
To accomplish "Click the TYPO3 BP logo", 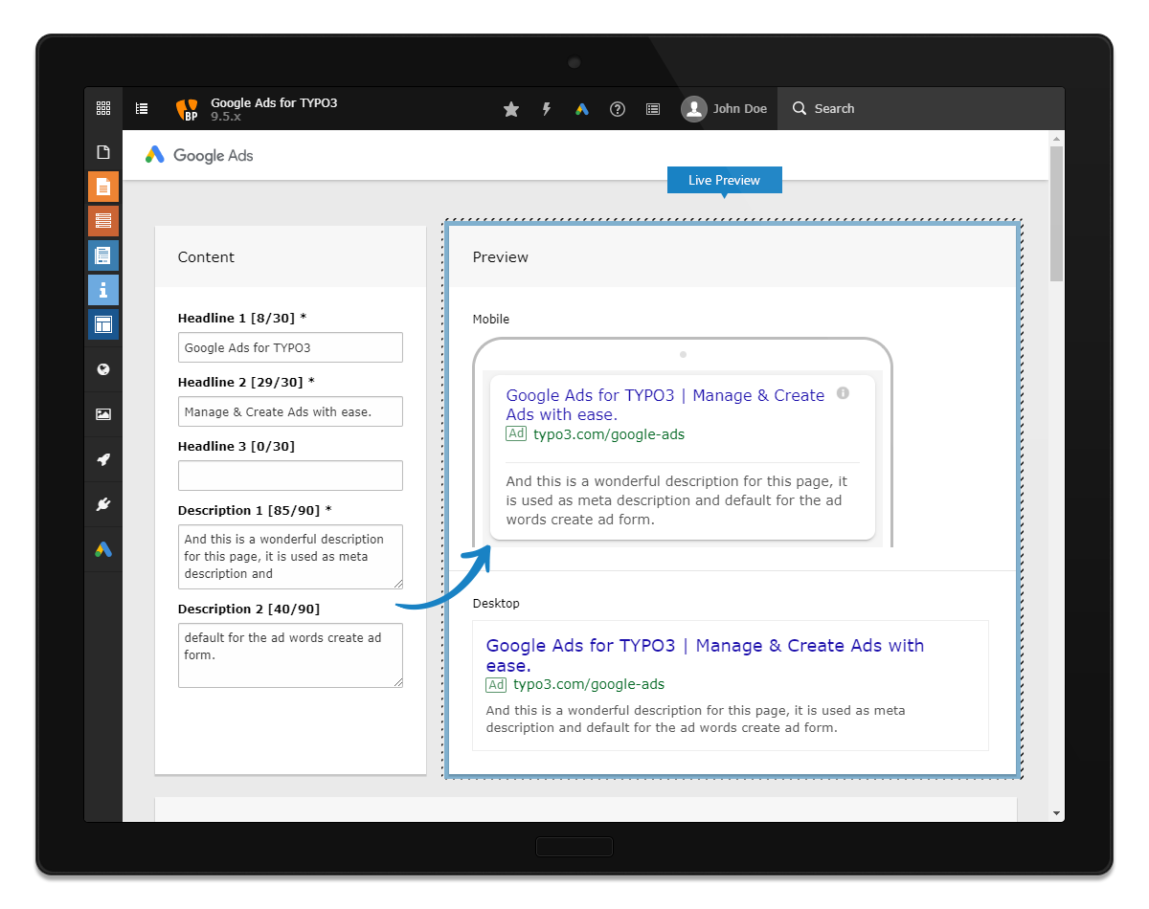I will (x=188, y=109).
